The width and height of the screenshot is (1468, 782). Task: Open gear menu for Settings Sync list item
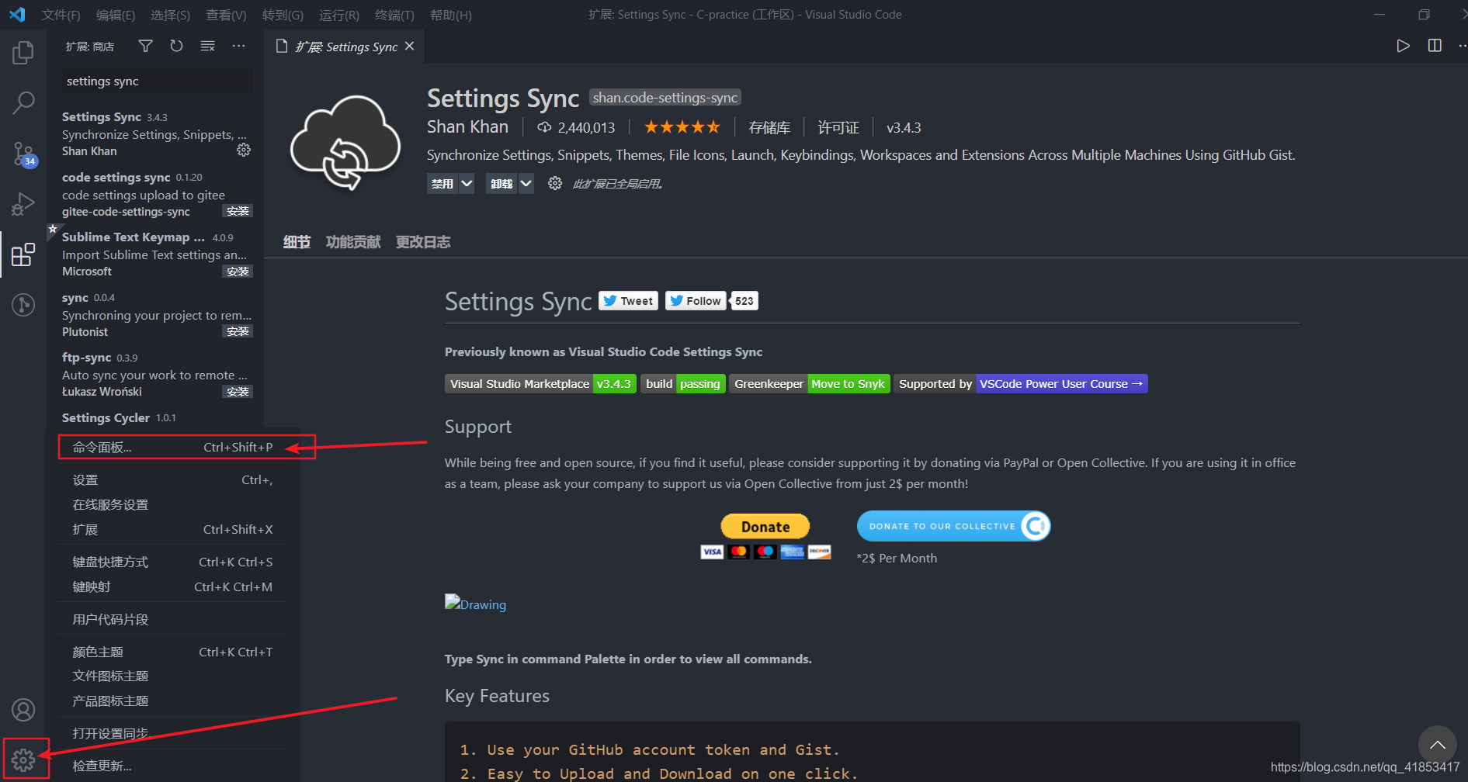click(244, 150)
